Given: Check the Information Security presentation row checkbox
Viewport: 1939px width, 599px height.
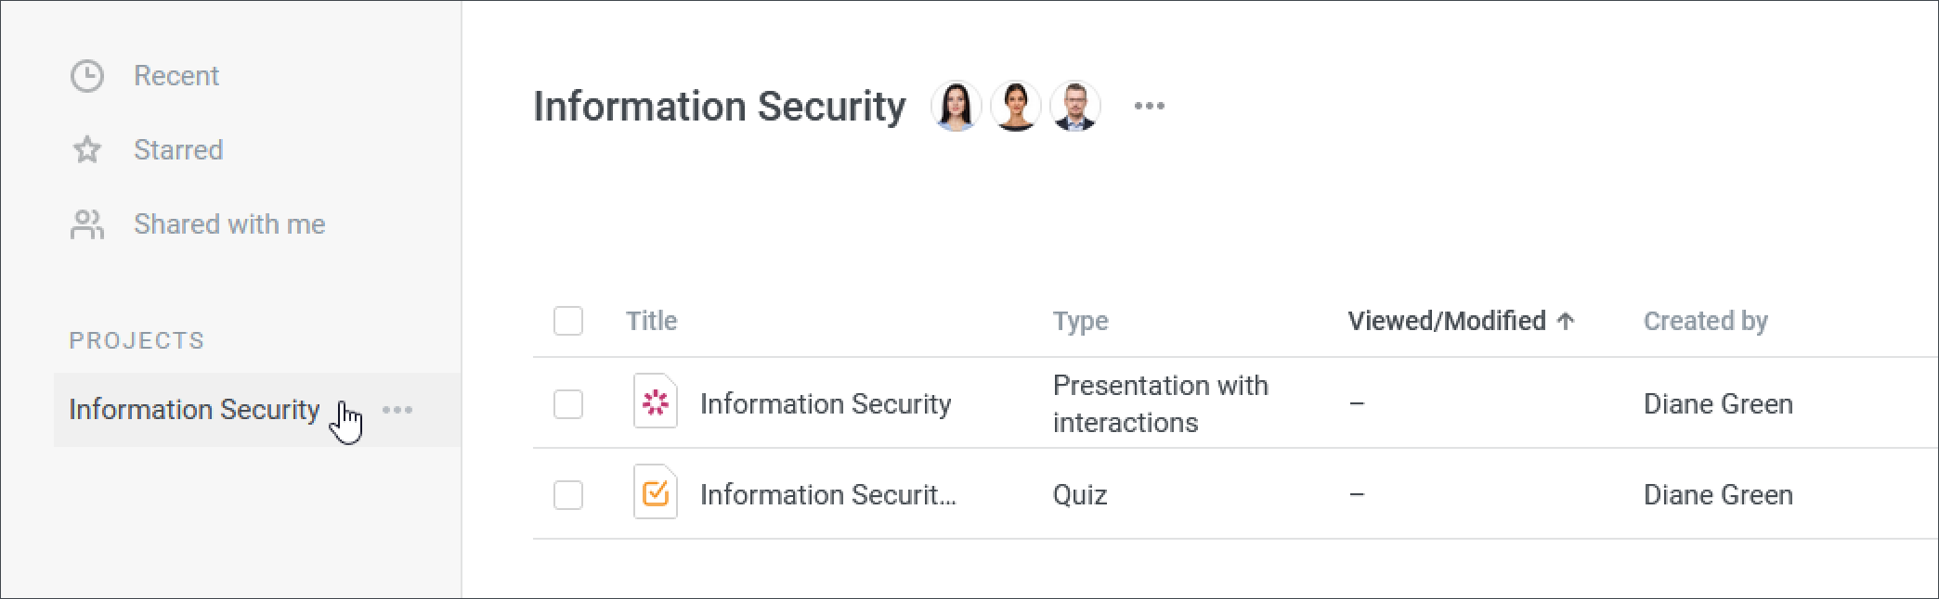Looking at the screenshot, I should (x=568, y=404).
